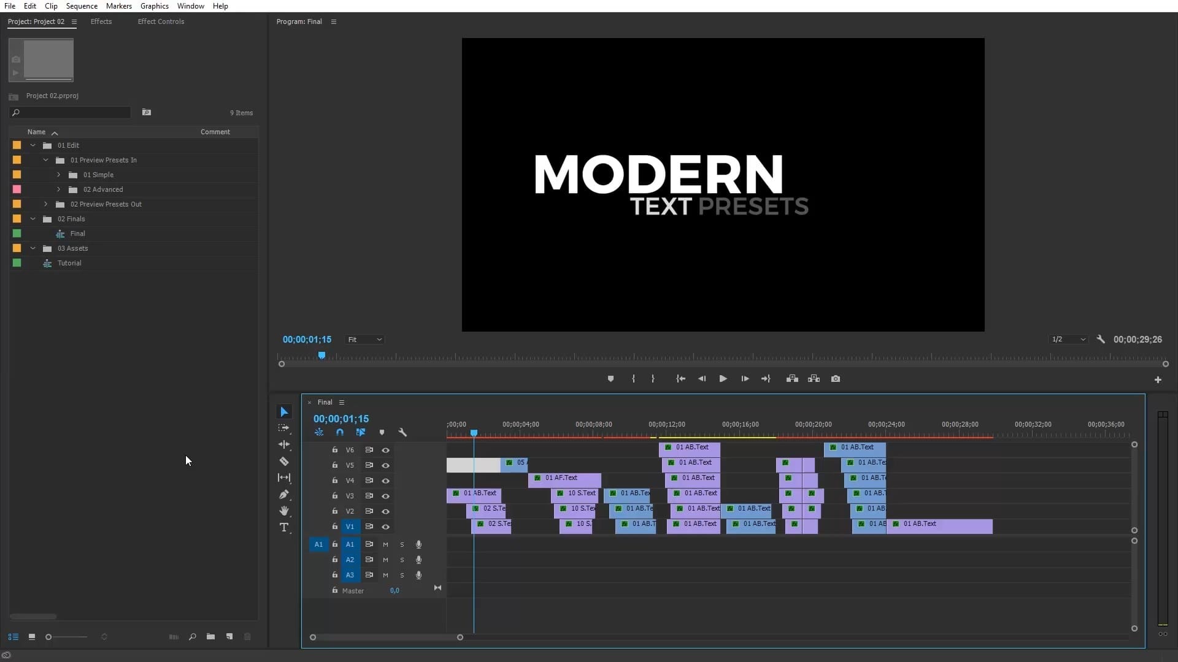Lock track V4
This screenshot has height=662, width=1178.
334,481
